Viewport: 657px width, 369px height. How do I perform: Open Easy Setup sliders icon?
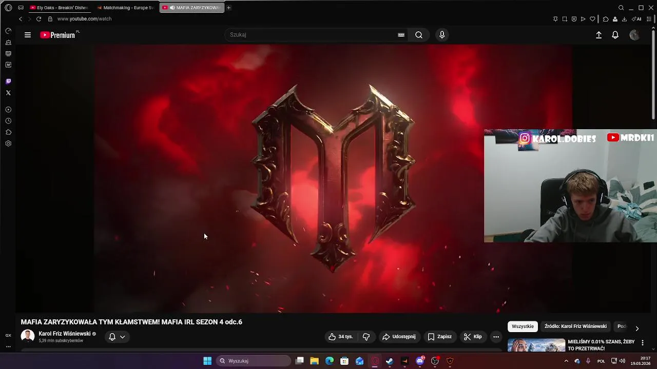(649, 19)
